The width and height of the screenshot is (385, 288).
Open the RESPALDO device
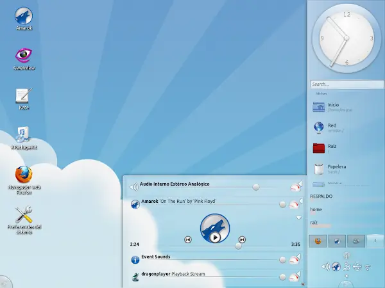pyautogui.click(x=321, y=196)
